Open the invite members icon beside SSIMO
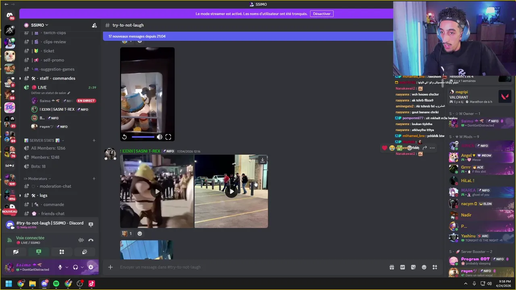The image size is (516, 290). 94,25
